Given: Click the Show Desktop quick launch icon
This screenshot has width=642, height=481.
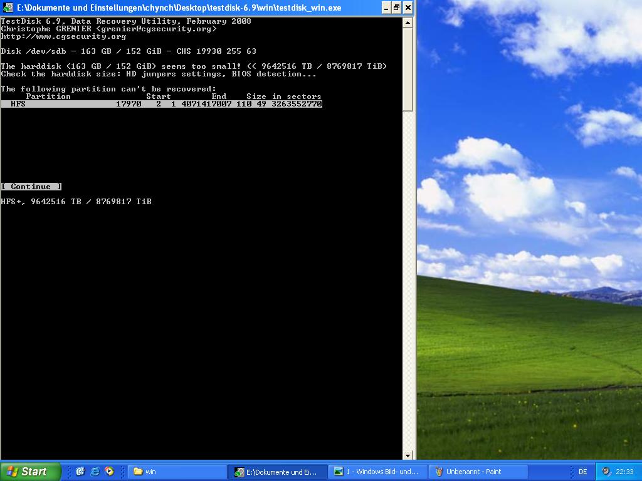Looking at the screenshot, I should coord(80,472).
